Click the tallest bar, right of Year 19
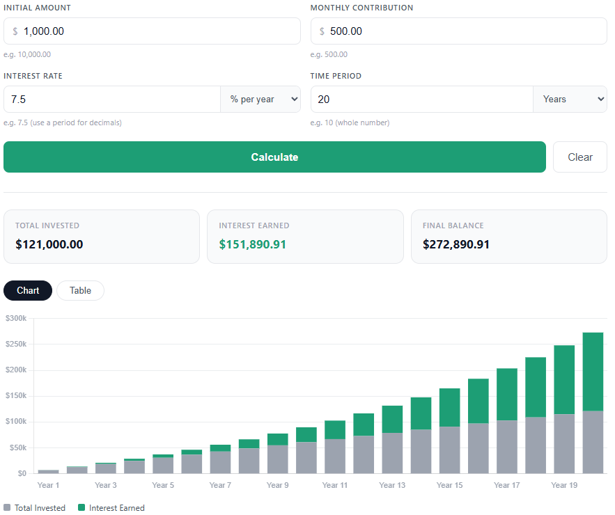The height and width of the screenshot is (515, 615). pos(593,403)
